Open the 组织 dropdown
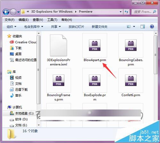 (x=12, y=26)
